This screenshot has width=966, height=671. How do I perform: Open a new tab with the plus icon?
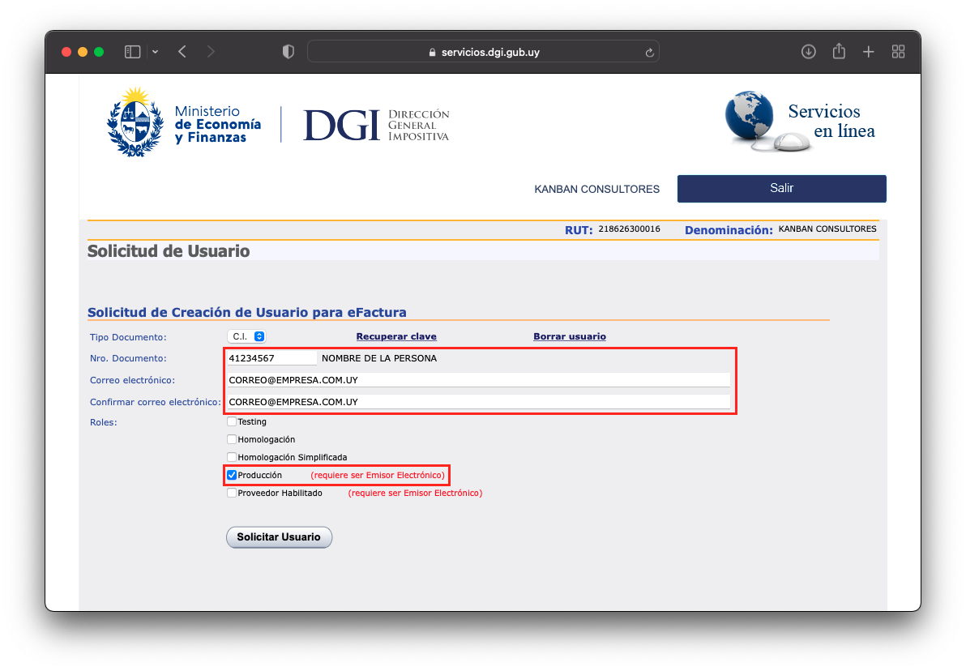868,51
